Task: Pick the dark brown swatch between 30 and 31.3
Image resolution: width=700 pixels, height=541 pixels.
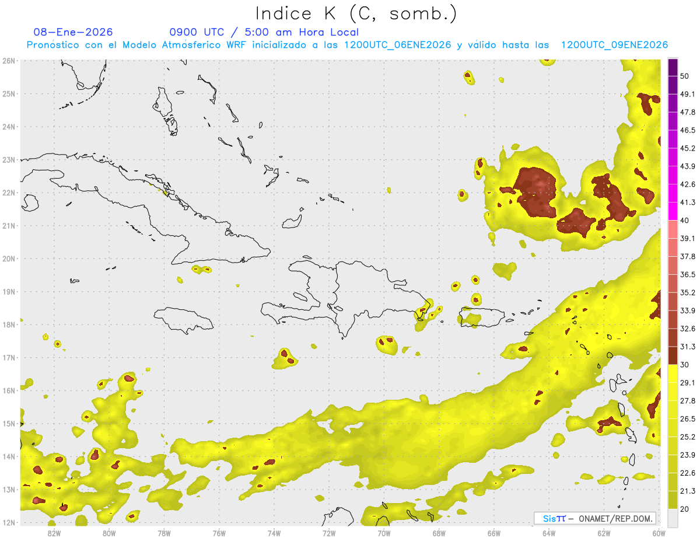Action: coord(673,355)
